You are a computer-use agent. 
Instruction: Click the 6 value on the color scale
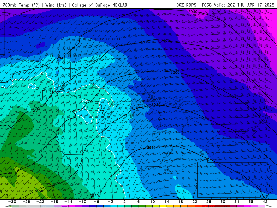(x=138, y=202)
